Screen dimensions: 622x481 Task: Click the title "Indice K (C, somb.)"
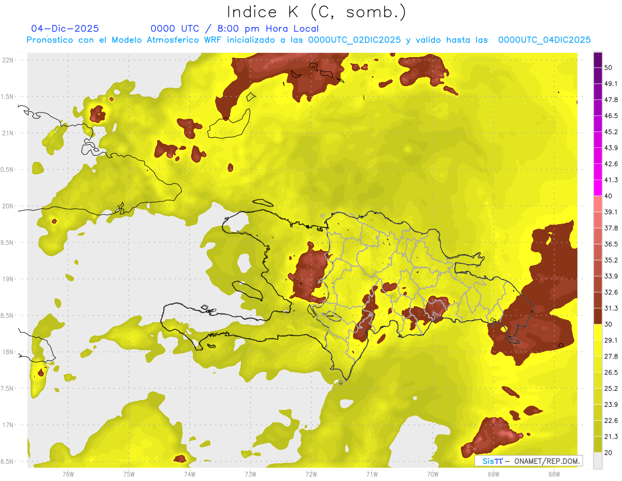coord(316,12)
